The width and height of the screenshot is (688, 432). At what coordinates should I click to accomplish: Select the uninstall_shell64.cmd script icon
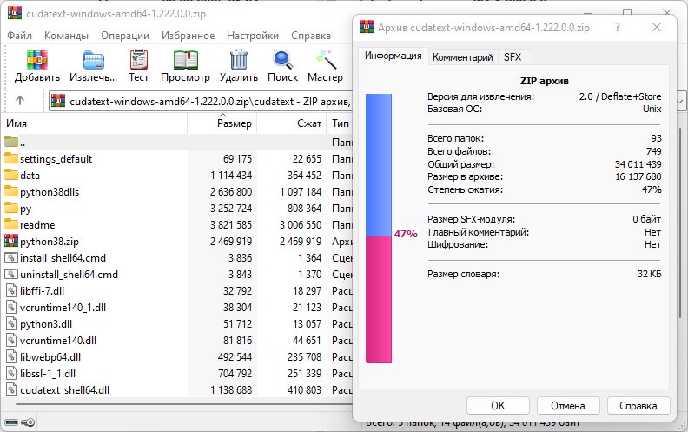click(x=11, y=275)
